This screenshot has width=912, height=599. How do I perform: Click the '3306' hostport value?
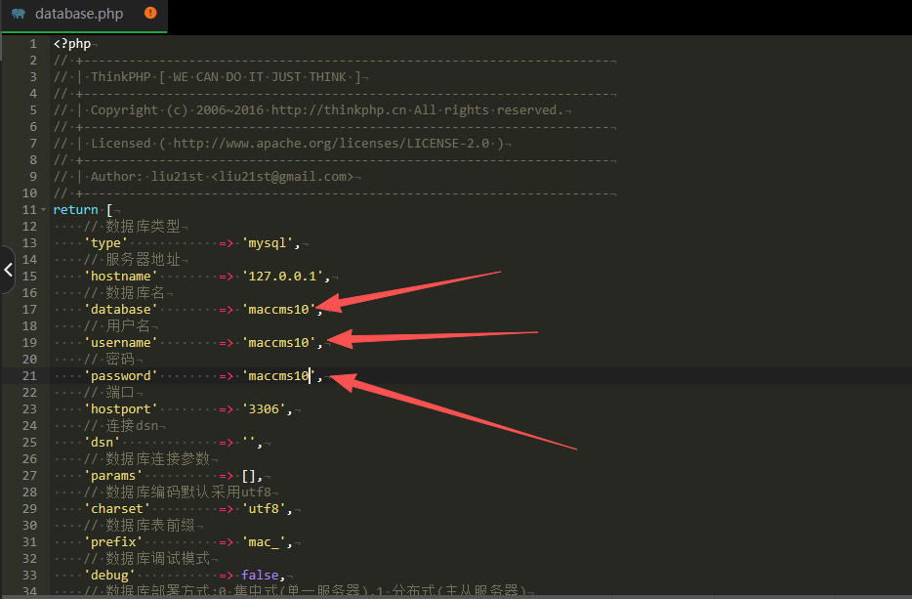coord(267,409)
